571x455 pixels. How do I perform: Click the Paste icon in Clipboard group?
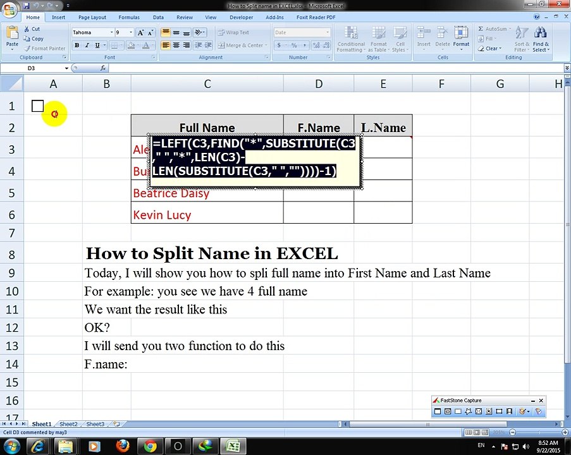pyautogui.click(x=12, y=33)
